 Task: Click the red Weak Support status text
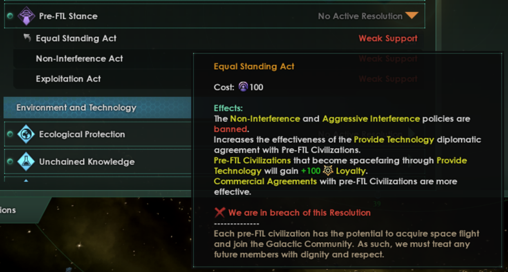[388, 38]
